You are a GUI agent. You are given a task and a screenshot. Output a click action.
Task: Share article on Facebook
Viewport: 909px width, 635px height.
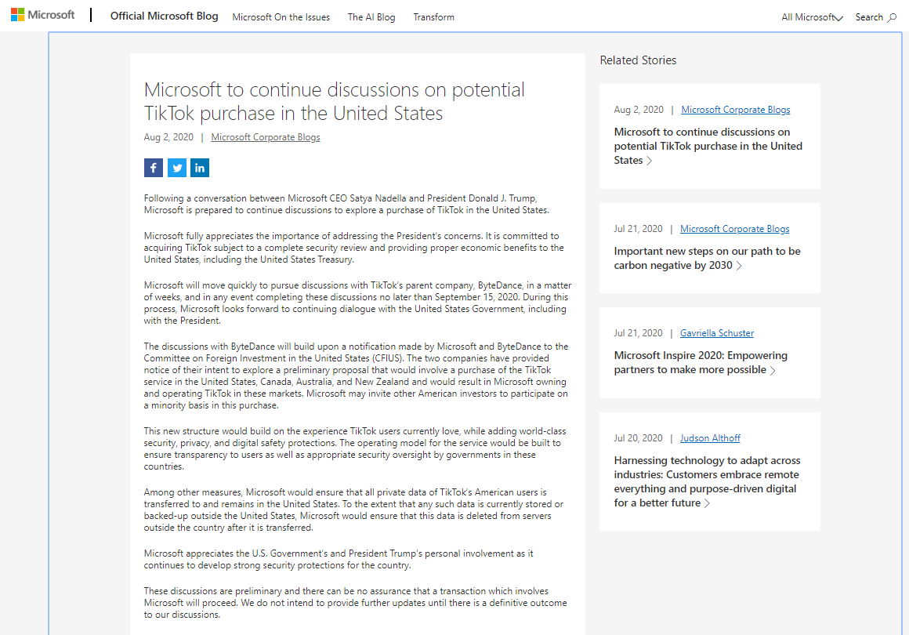click(x=154, y=168)
